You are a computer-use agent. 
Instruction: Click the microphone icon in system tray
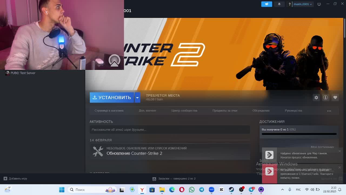tap(290, 190)
